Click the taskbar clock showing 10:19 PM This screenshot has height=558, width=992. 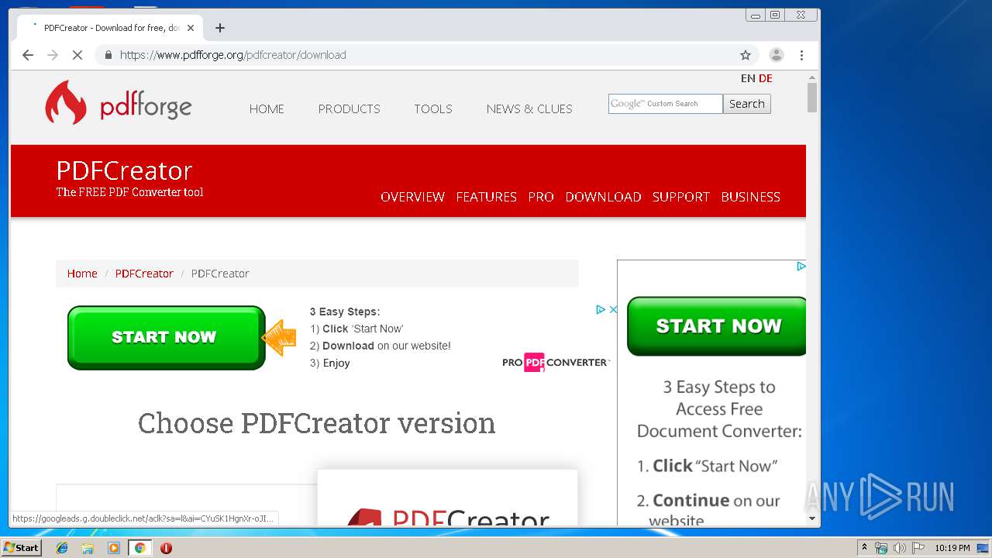pyautogui.click(x=952, y=548)
